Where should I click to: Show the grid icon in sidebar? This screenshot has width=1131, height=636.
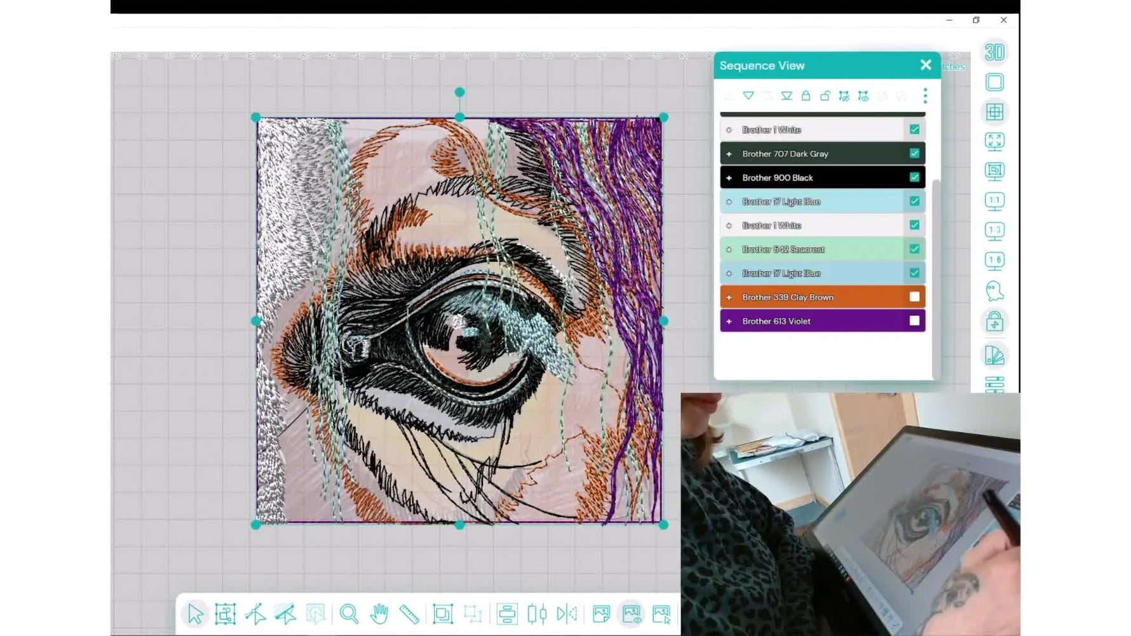994,112
